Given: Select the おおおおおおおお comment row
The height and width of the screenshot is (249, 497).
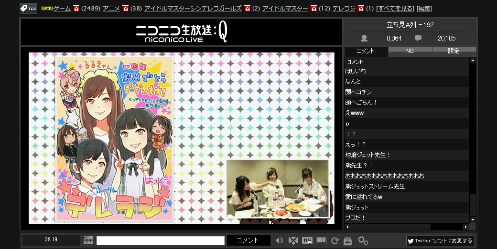Looking at the screenshot, I should 407,176.
